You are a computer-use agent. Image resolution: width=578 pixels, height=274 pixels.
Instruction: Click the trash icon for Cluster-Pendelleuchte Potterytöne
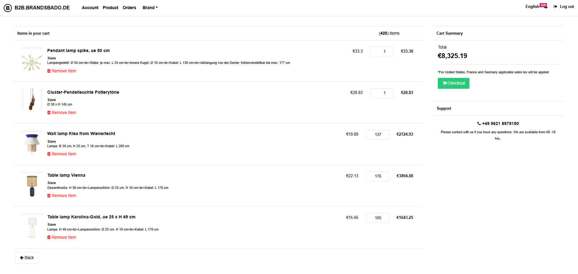point(49,113)
